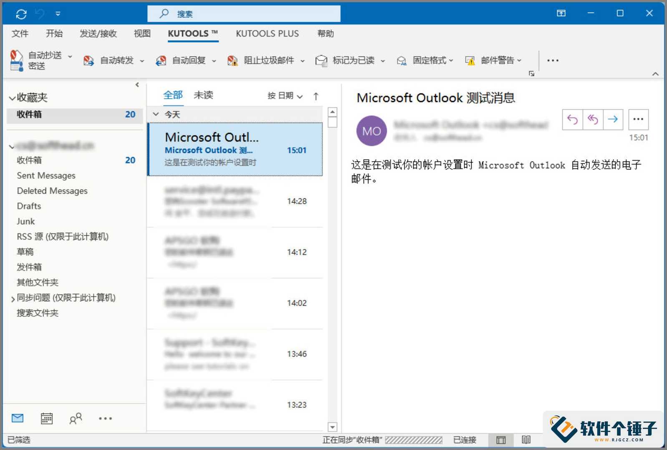Image resolution: width=667 pixels, height=450 pixels.
Task: Select the message received at 14:28
Action: (235, 202)
